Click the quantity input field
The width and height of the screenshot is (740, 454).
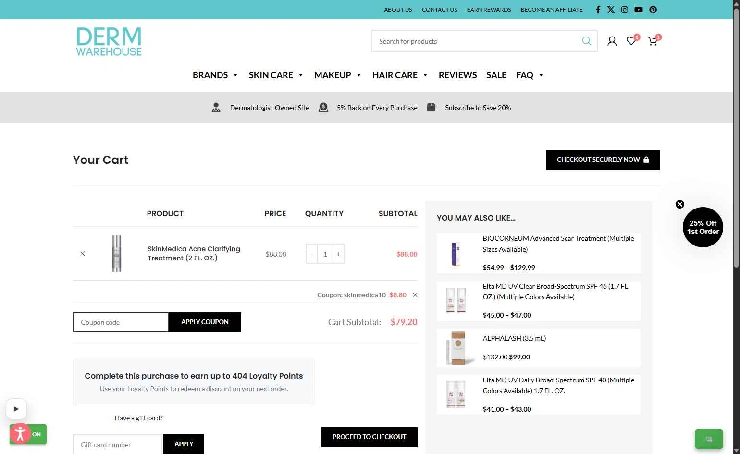325,254
